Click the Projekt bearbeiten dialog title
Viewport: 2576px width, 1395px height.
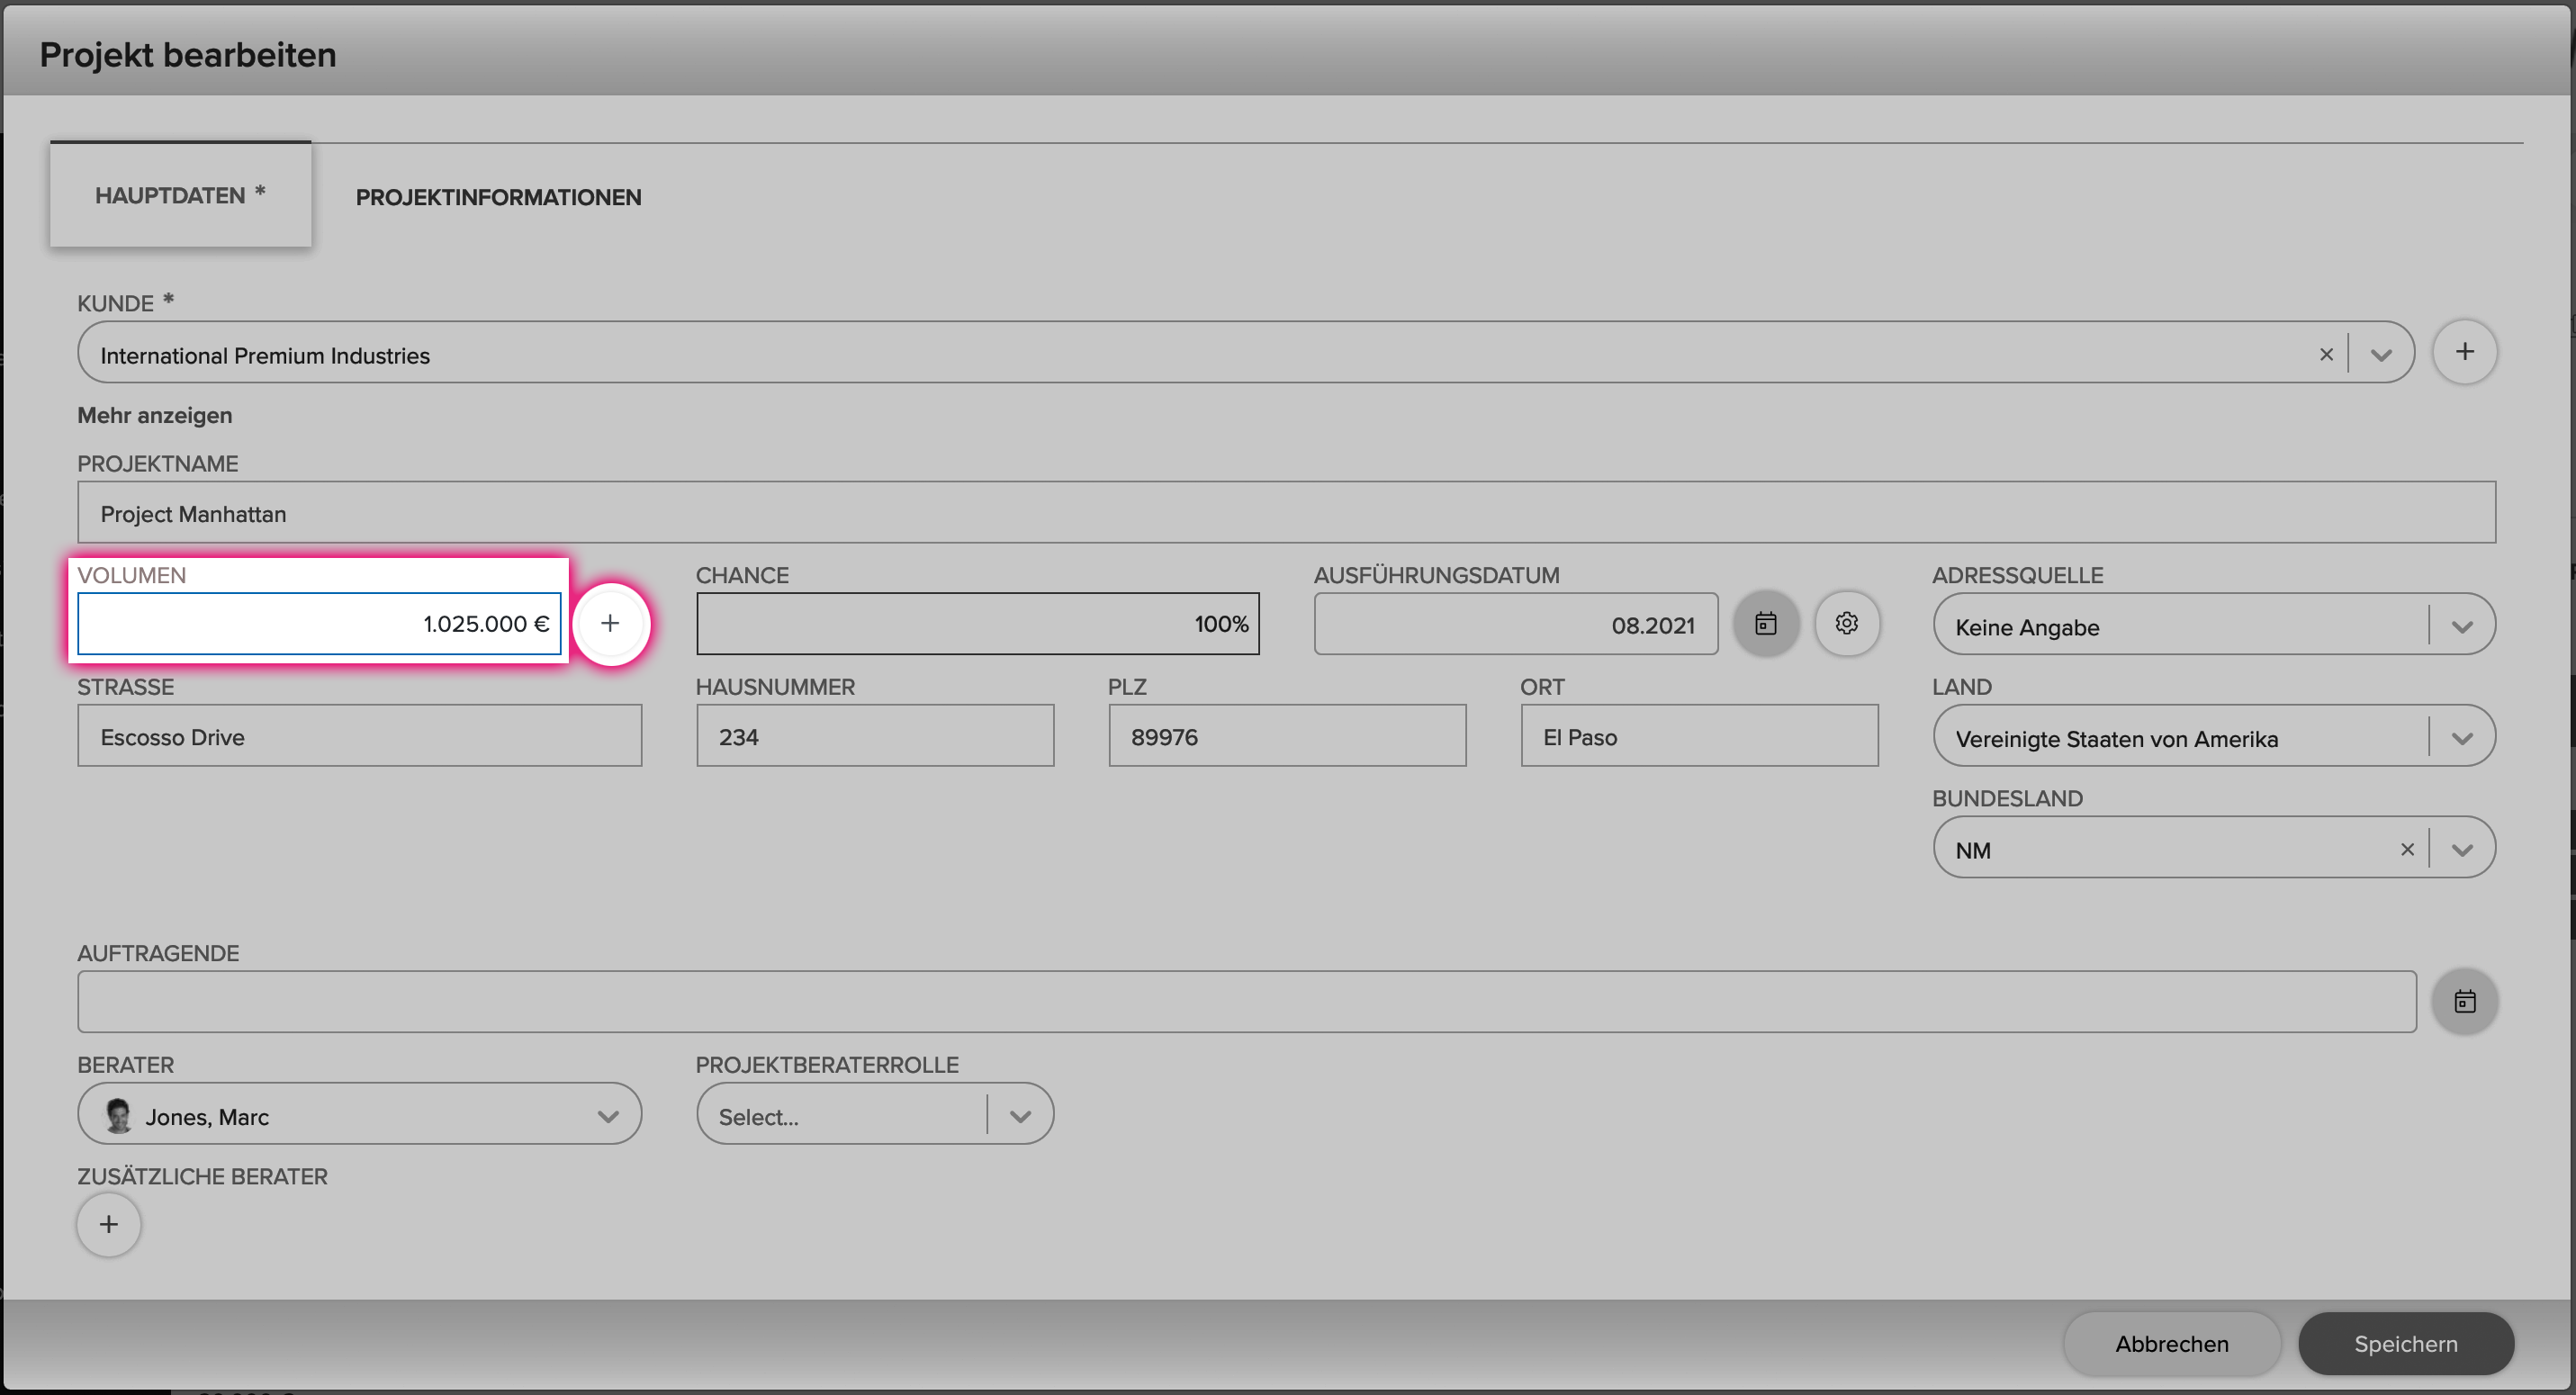188,54
